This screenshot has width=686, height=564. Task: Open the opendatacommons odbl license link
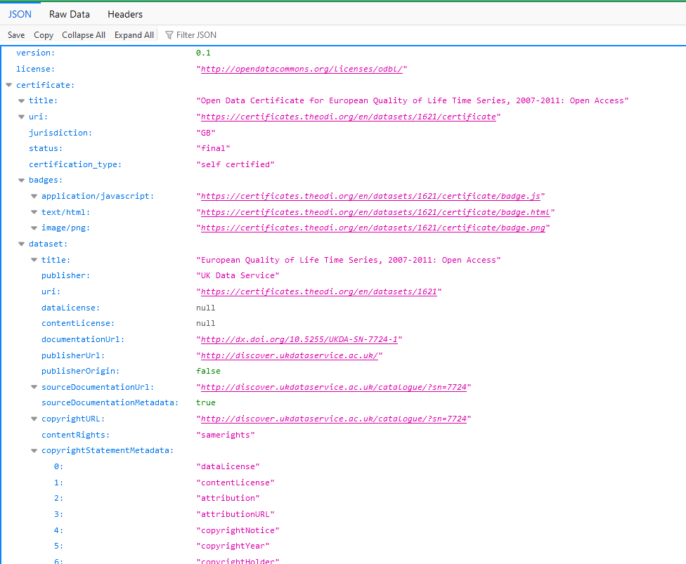(x=302, y=69)
